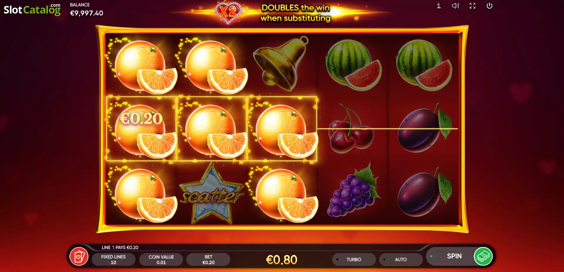The width and height of the screenshot is (564, 272).
Task: Click the €0.80 win amount display
Action: click(281, 260)
